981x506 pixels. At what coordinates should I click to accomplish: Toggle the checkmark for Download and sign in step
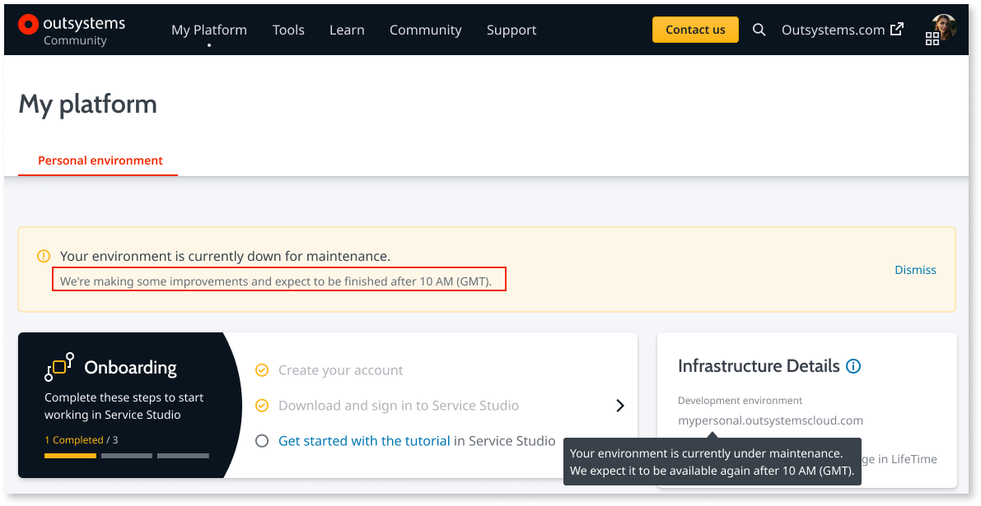tap(262, 406)
